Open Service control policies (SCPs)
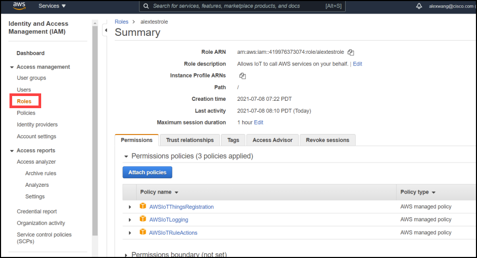477x258 pixels. (44, 238)
